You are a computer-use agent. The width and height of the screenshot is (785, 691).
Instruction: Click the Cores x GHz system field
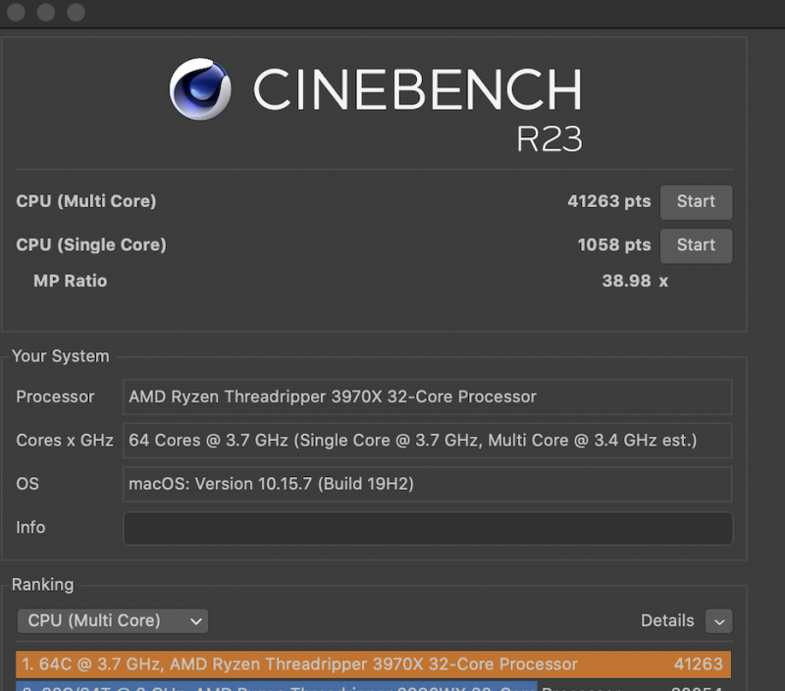427,441
